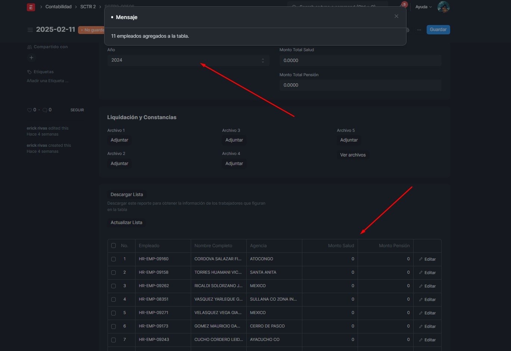
Task: Click the heart like icon
Action: point(29,110)
